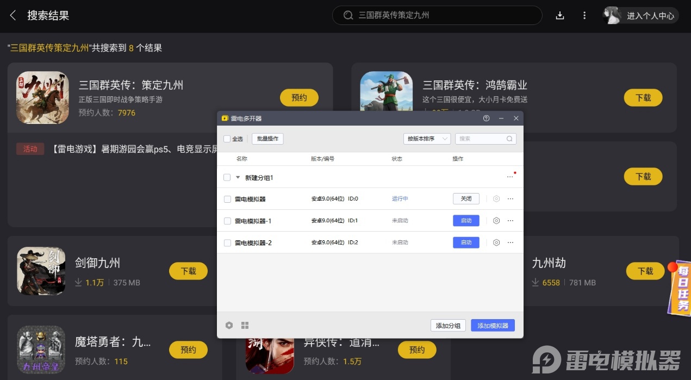Image resolution: width=691 pixels, height=380 pixels.
Task: Click the bottom-left gear icon in multi-instance manager
Action: tap(229, 325)
